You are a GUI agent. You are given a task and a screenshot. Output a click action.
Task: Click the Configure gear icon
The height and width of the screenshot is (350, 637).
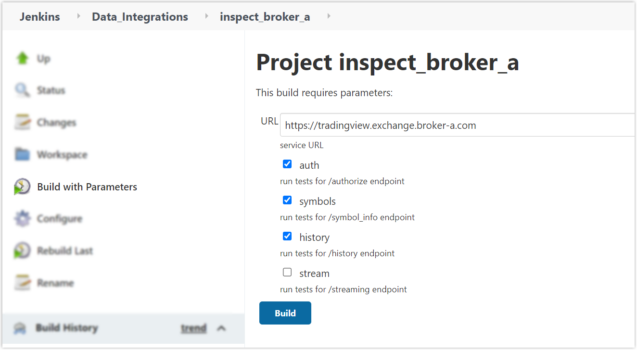click(22, 219)
